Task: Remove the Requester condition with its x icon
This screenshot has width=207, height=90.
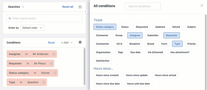Action: (x=51, y=63)
